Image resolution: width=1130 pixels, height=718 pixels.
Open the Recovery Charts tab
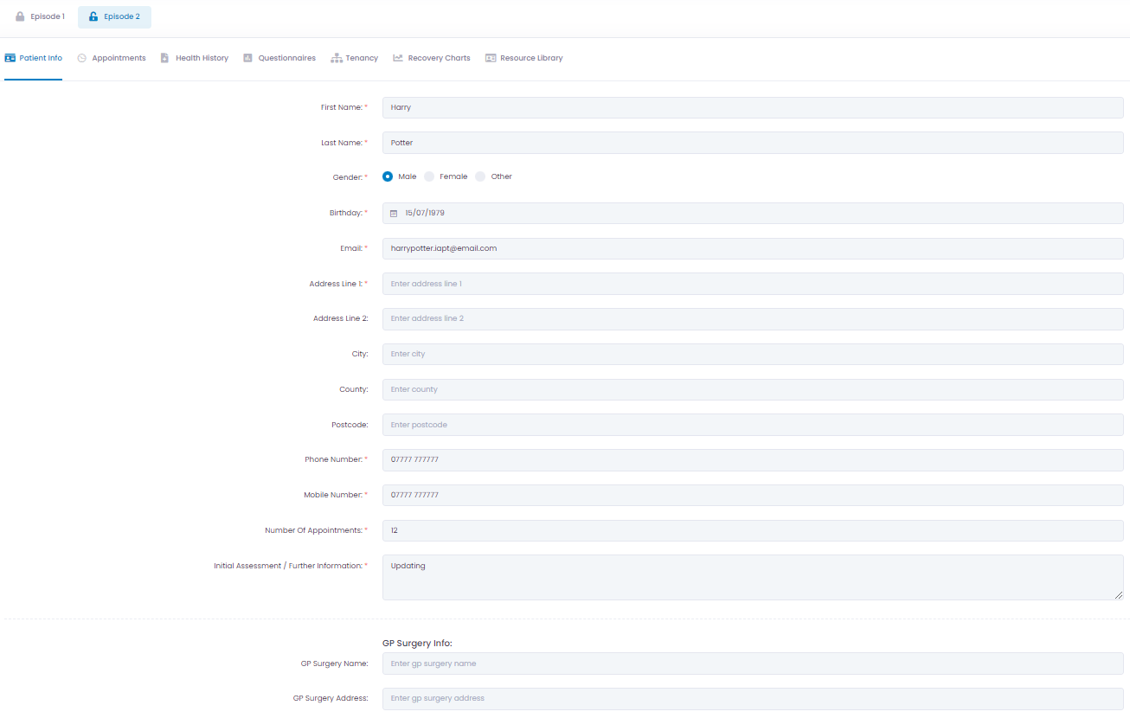tap(432, 58)
